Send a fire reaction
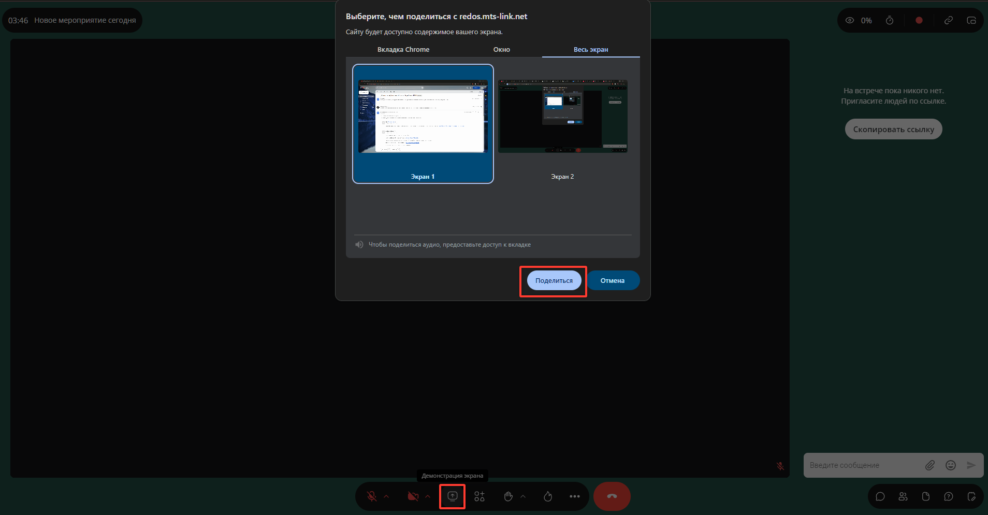 pos(548,496)
